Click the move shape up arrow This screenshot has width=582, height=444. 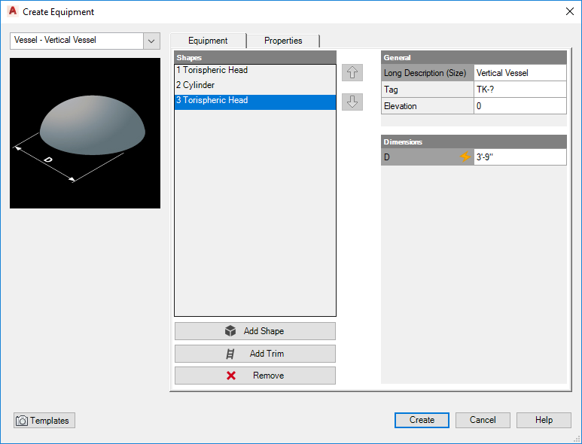pyautogui.click(x=352, y=72)
